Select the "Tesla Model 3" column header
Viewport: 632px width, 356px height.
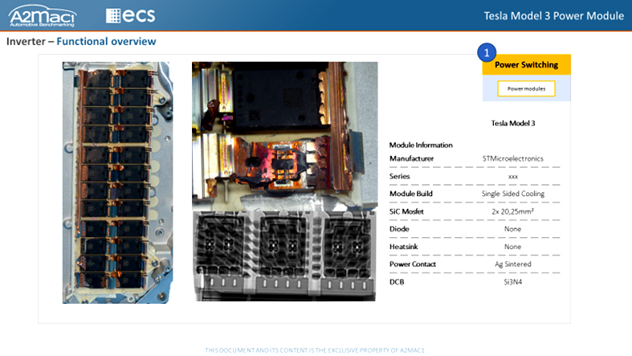tap(512, 124)
